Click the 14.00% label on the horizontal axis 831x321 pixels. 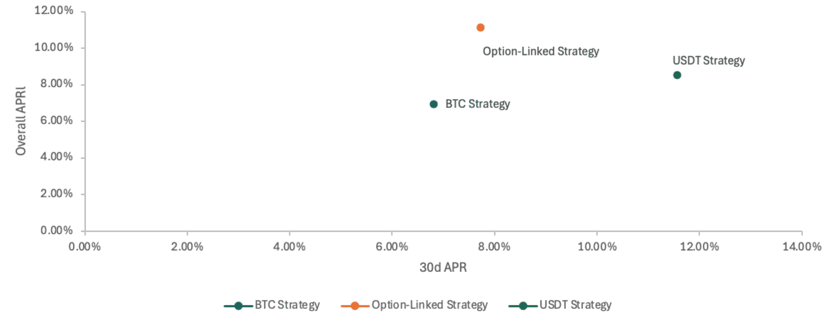[801, 246]
